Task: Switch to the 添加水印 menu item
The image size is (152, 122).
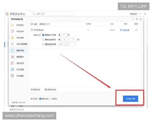Action: point(20,63)
